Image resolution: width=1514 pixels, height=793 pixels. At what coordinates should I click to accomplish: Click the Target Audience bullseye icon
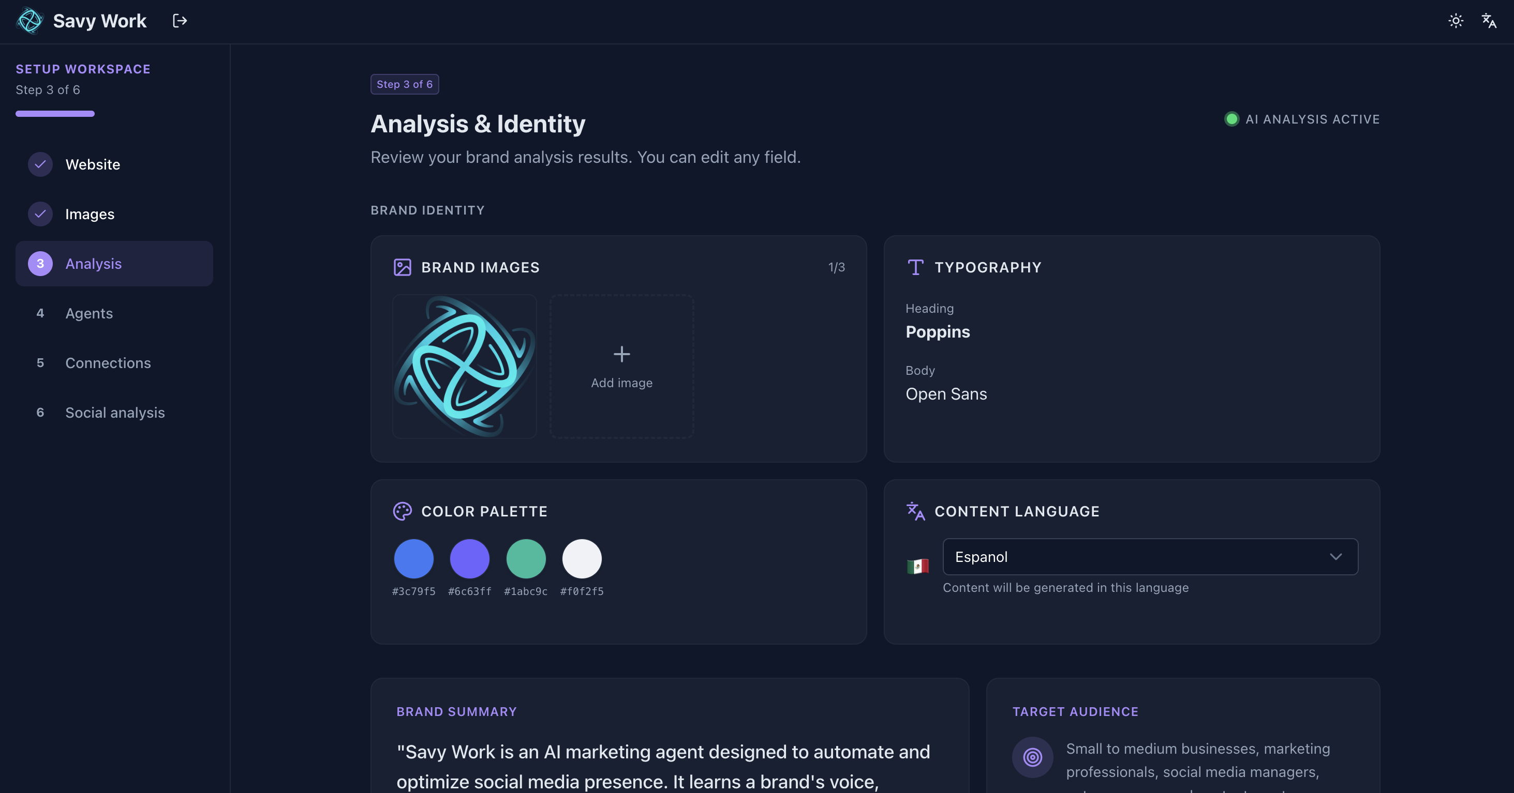(x=1032, y=757)
